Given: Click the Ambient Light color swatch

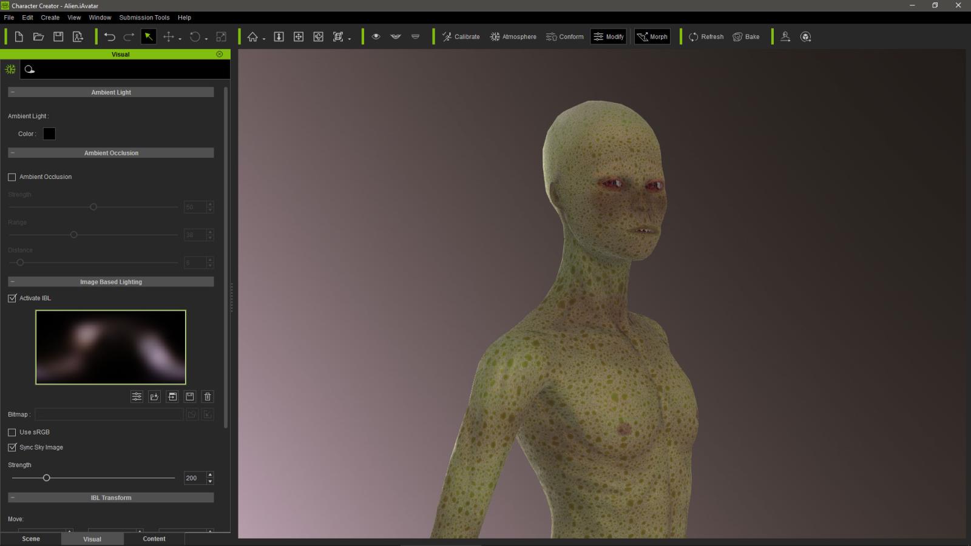Looking at the screenshot, I should coord(49,133).
